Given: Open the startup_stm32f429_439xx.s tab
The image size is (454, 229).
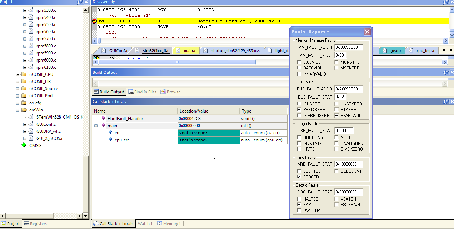Looking at the screenshot, I should (x=232, y=51).
